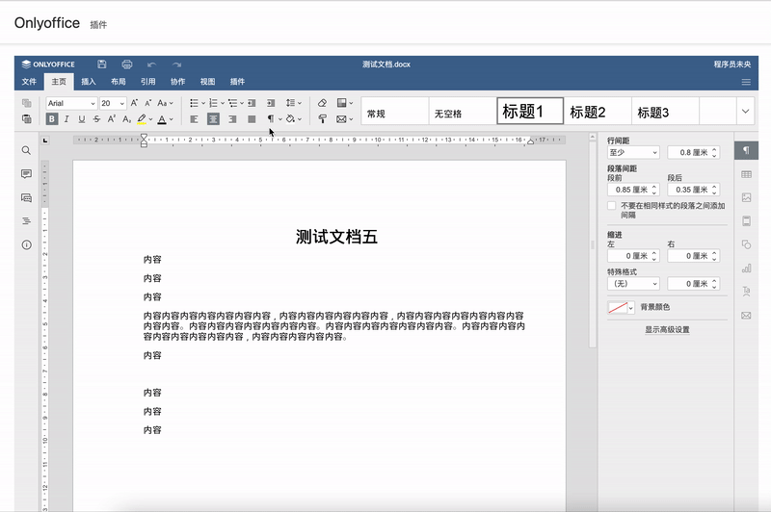
Task: Click the clear style eraser icon
Action: coord(322,103)
